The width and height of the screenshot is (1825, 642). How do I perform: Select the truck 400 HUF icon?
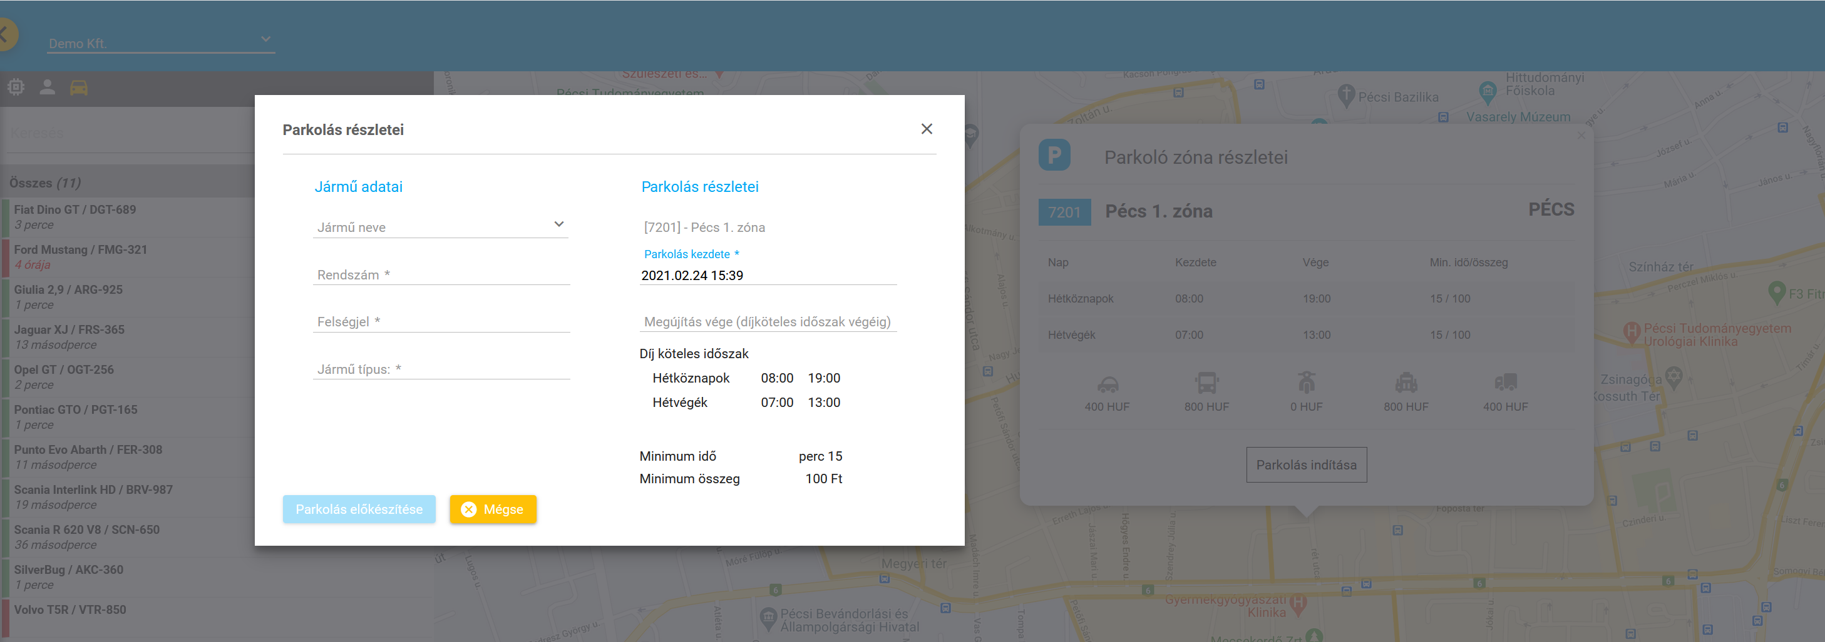(x=1505, y=384)
